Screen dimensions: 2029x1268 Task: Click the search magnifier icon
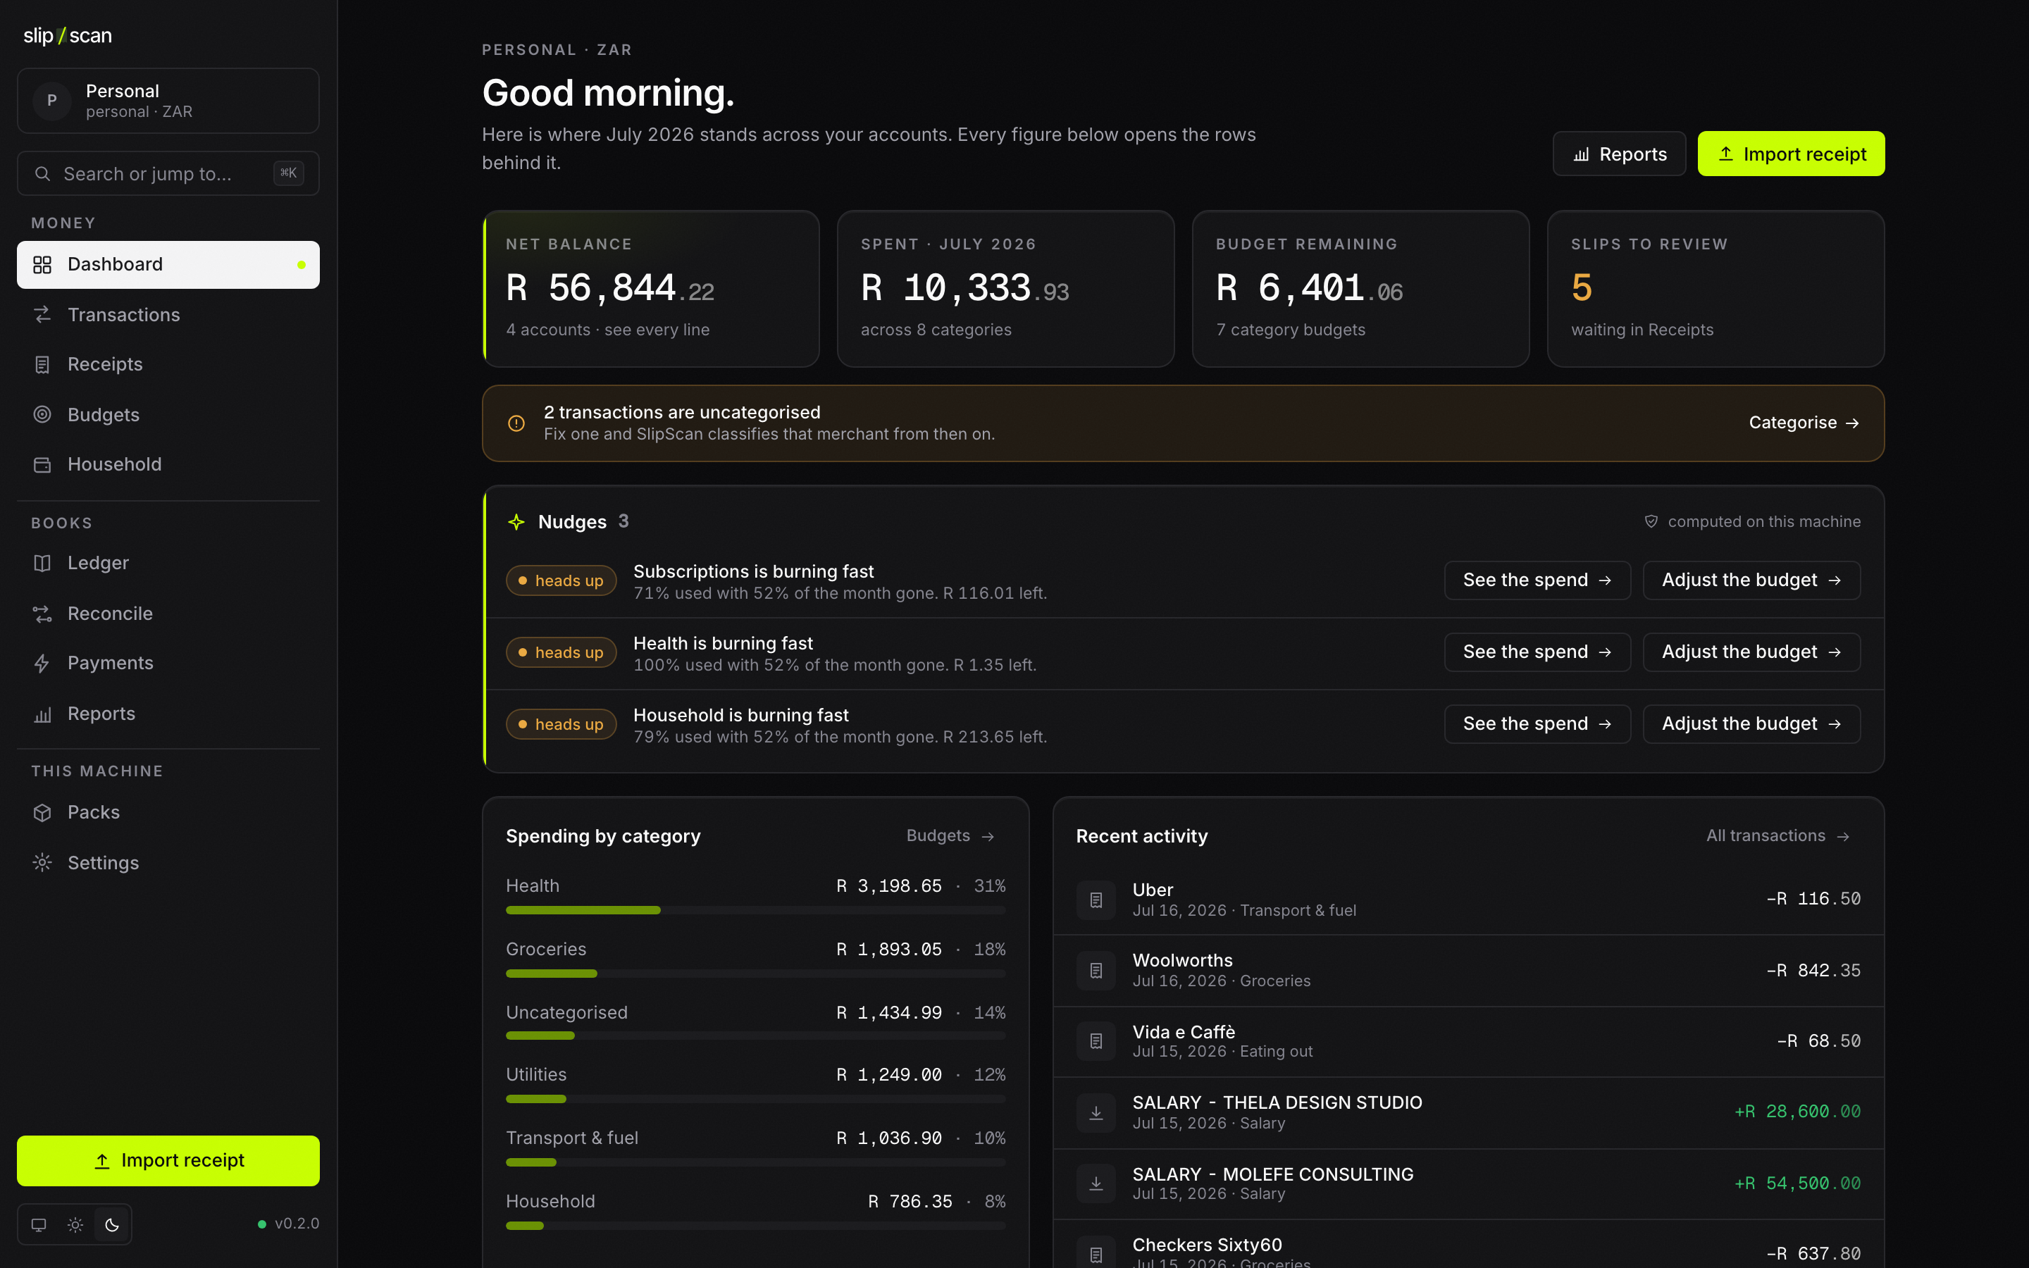pos(42,173)
